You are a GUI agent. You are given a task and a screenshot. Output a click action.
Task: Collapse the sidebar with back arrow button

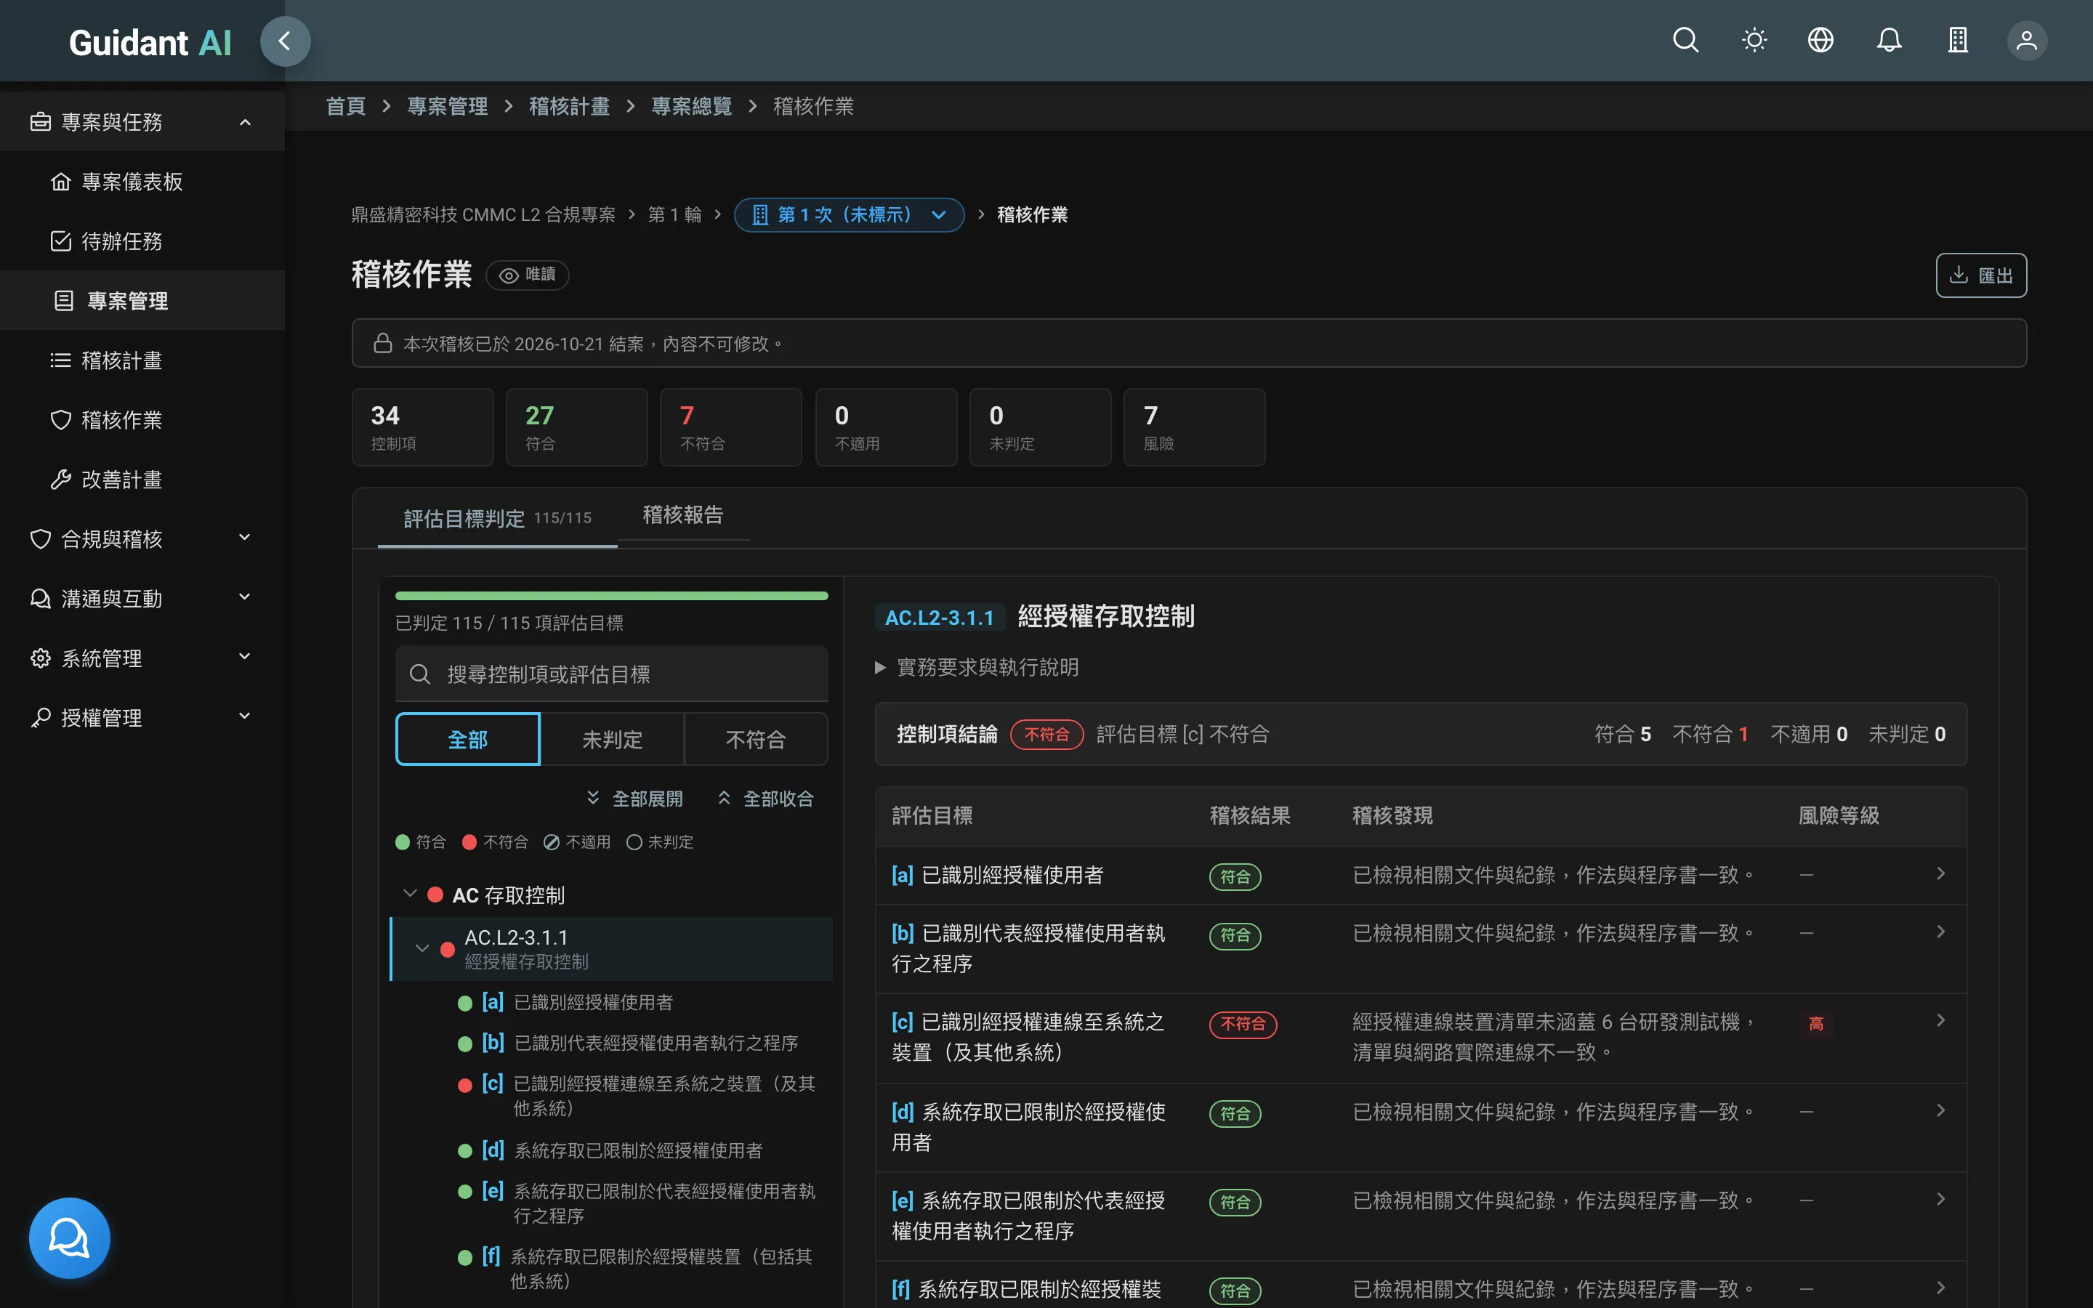click(285, 41)
